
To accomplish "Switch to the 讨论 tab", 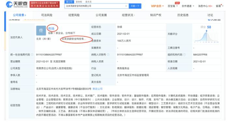I will point(210,15).
